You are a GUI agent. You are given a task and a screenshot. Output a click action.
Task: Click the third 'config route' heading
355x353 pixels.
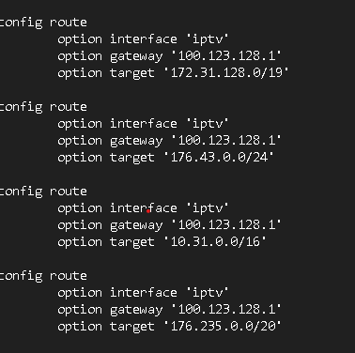(43, 192)
